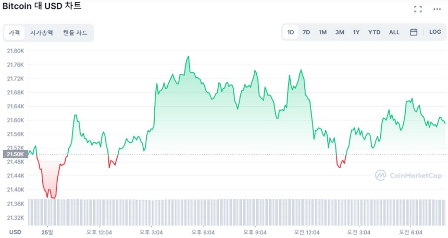
Task: Select the 1D time range
Action: [291, 32]
